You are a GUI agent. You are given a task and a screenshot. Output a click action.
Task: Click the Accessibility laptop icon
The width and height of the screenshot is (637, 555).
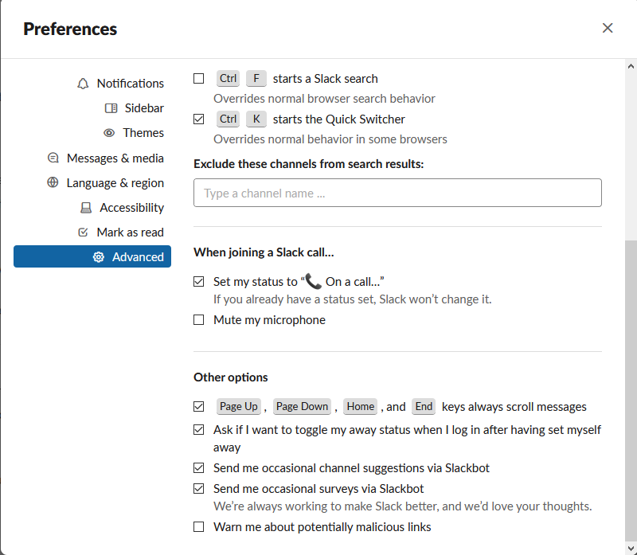86,208
